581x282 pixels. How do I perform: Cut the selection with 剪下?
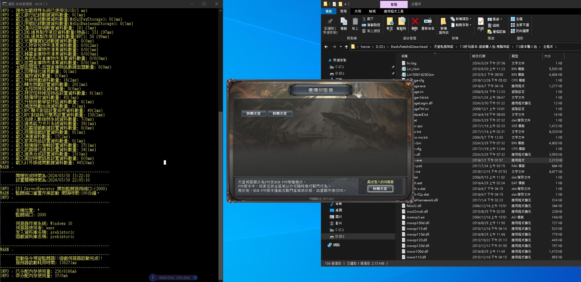[368, 19]
